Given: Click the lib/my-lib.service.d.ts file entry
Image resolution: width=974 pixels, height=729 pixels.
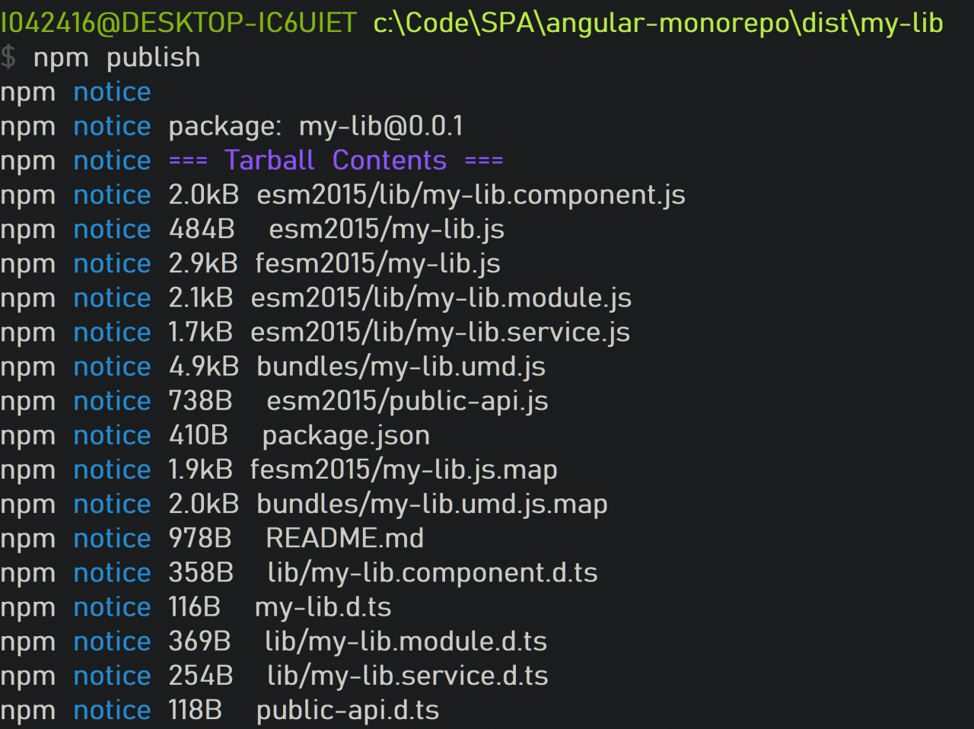Looking at the screenshot, I should point(408,676).
